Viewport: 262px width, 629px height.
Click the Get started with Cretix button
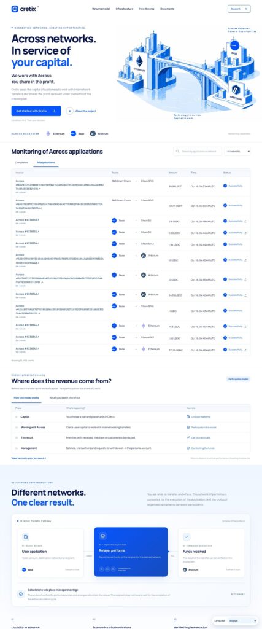(x=36, y=111)
